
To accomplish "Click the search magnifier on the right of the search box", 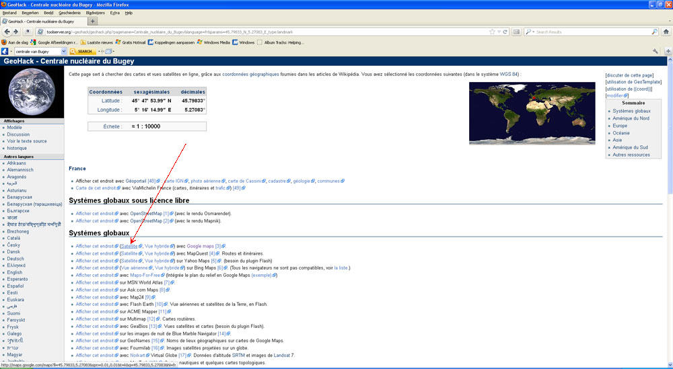I will (655, 32).
